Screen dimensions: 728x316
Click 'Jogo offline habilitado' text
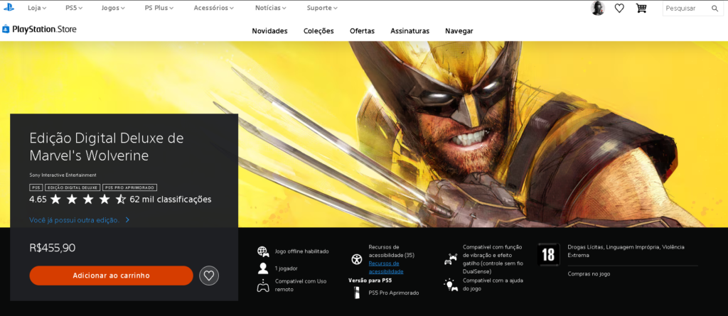[301, 251]
